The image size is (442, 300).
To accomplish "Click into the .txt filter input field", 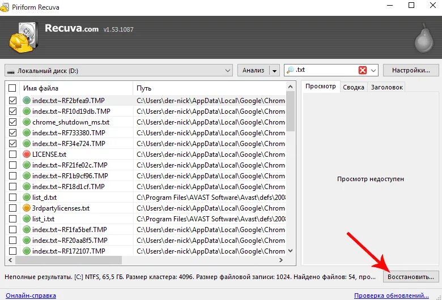I will click(x=326, y=70).
